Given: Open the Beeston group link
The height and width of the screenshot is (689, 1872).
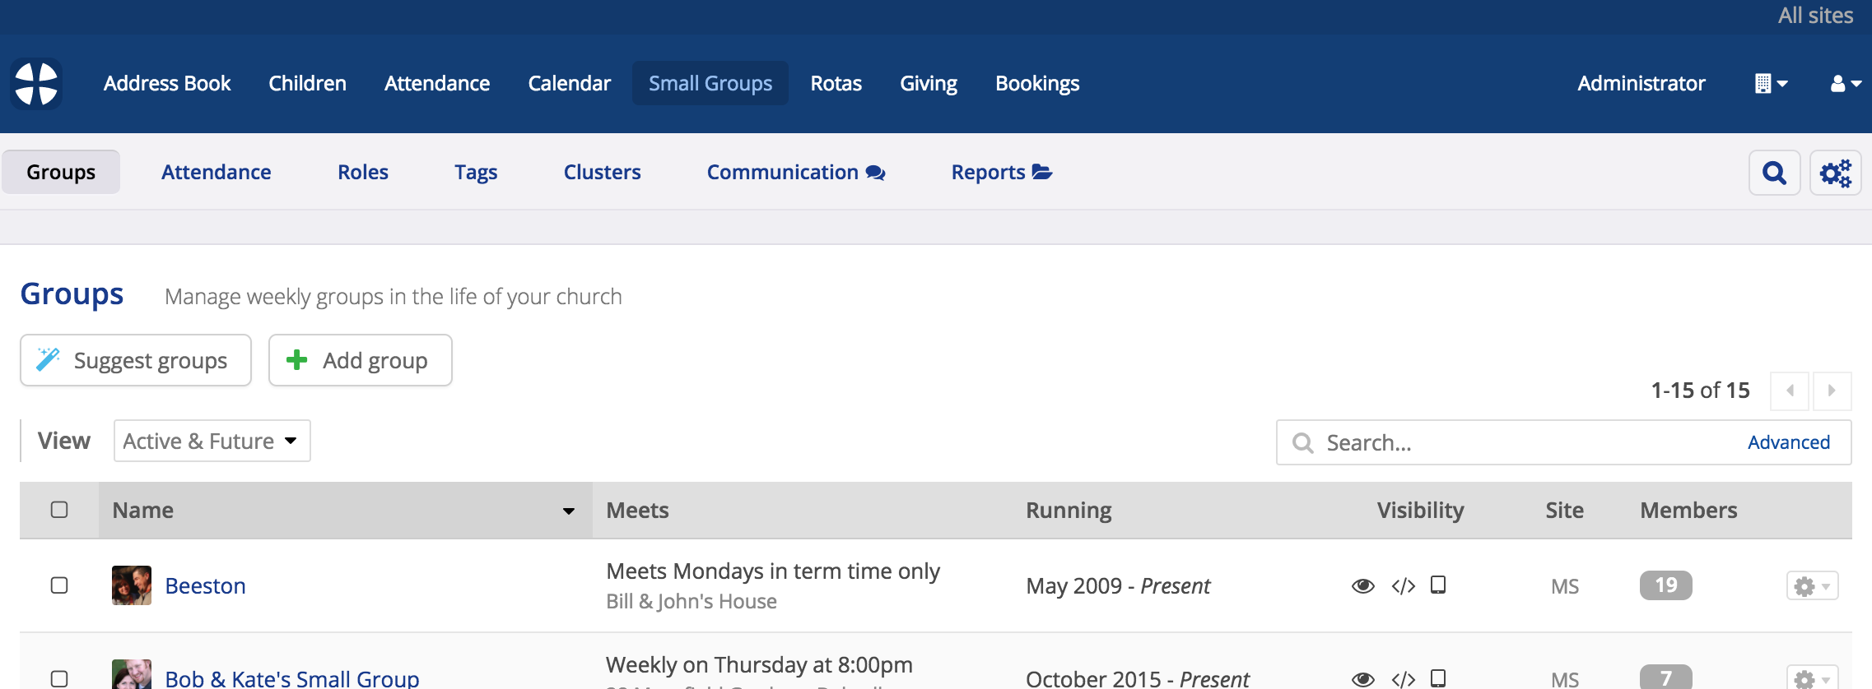Looking at the screenshot, I should coord(205,585).
